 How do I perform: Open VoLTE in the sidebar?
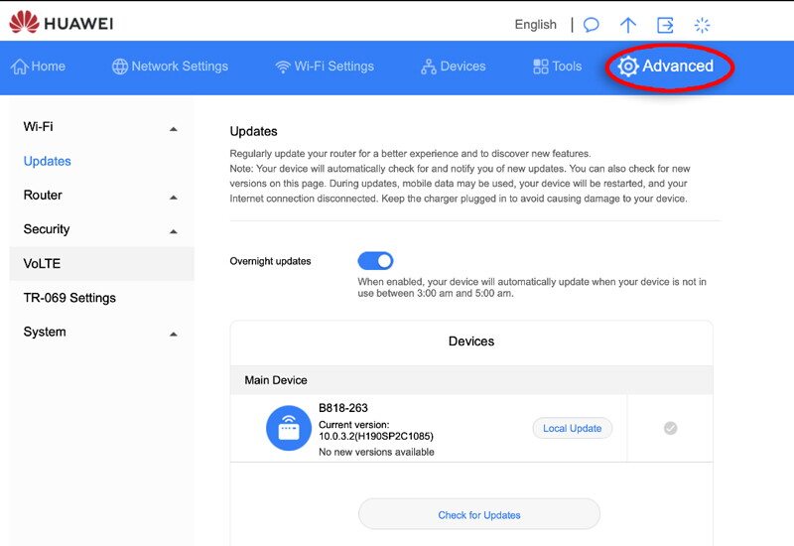pyautogui.click(x=102, y=263)
